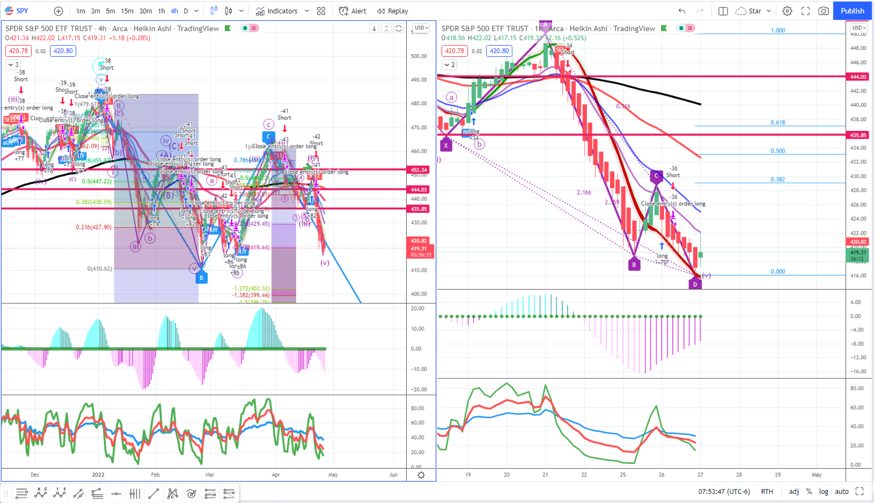Image resolution: width=874 pixels, height=503 pixels.
Task: Toggle the maximize chart icon beside auto
Action: tap(860, 491)
